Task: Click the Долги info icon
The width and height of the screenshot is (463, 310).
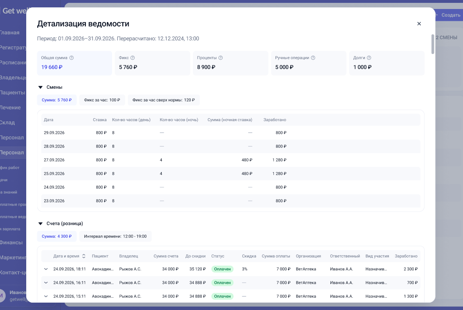Action: click(x=369, y=58)
